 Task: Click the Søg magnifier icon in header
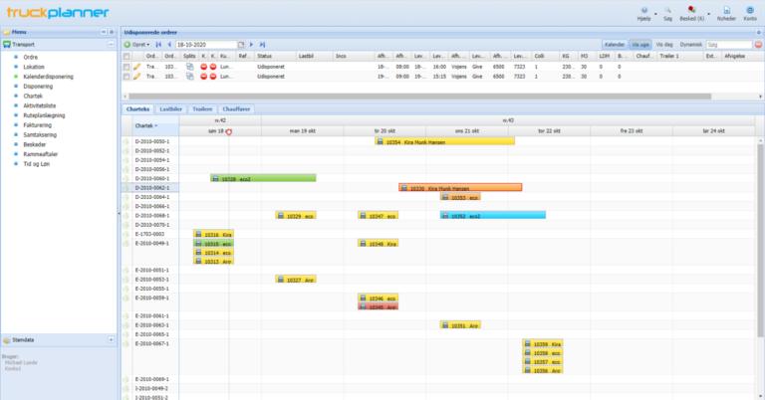coord(667,9)
